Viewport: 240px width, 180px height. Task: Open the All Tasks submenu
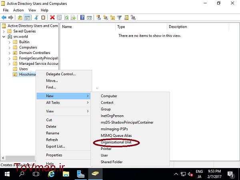53,102
